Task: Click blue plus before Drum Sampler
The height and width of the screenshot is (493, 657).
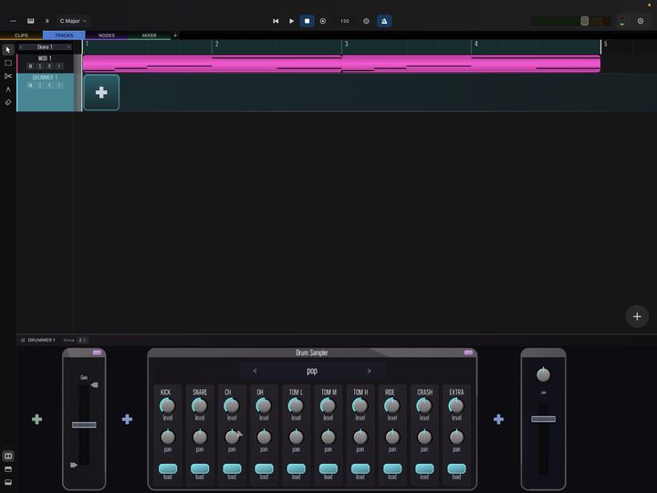Action: [127, 419]
